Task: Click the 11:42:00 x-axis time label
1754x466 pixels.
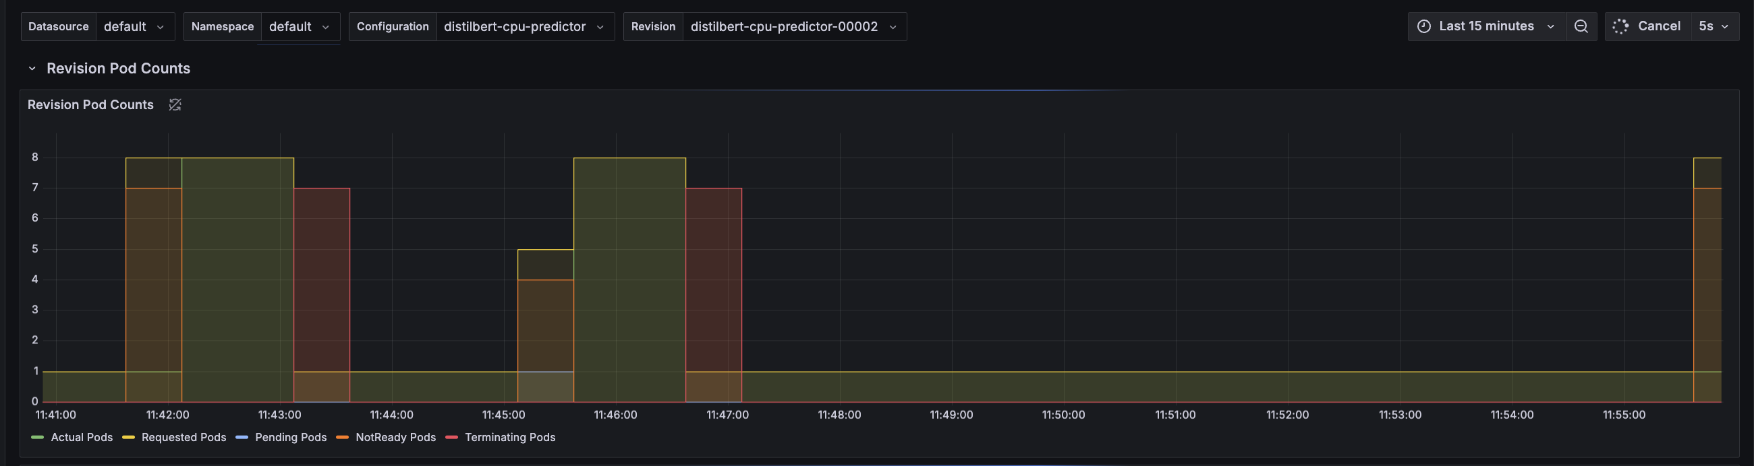Action: point(167,415)
